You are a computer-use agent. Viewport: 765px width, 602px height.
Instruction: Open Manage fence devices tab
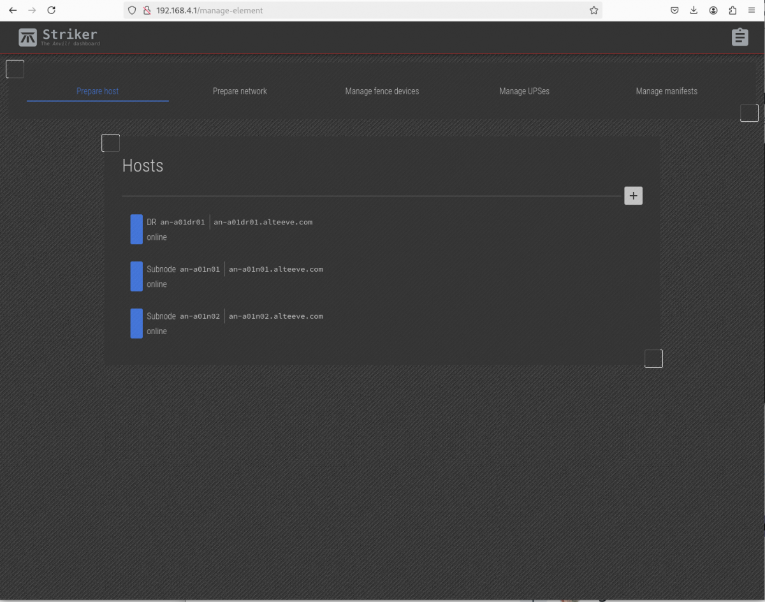pos(382,91)
